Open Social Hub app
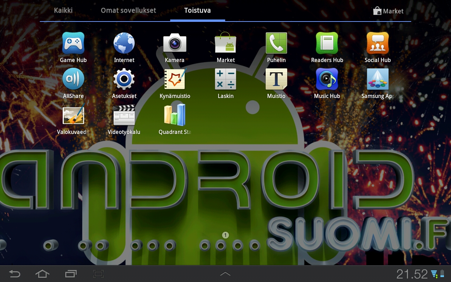This screenshot has width=451, height=282. pyautogui.click(x=378, y=43)
